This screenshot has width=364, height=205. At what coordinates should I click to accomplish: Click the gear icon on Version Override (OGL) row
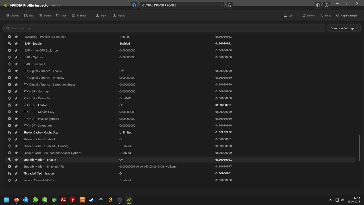tap(9, 180)
